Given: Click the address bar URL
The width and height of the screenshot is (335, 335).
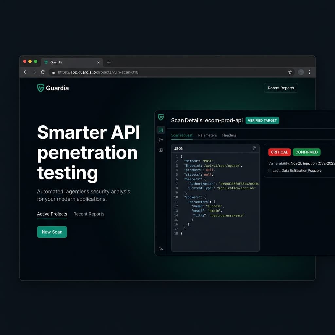Looking at the screenshot, I should 98,72.
